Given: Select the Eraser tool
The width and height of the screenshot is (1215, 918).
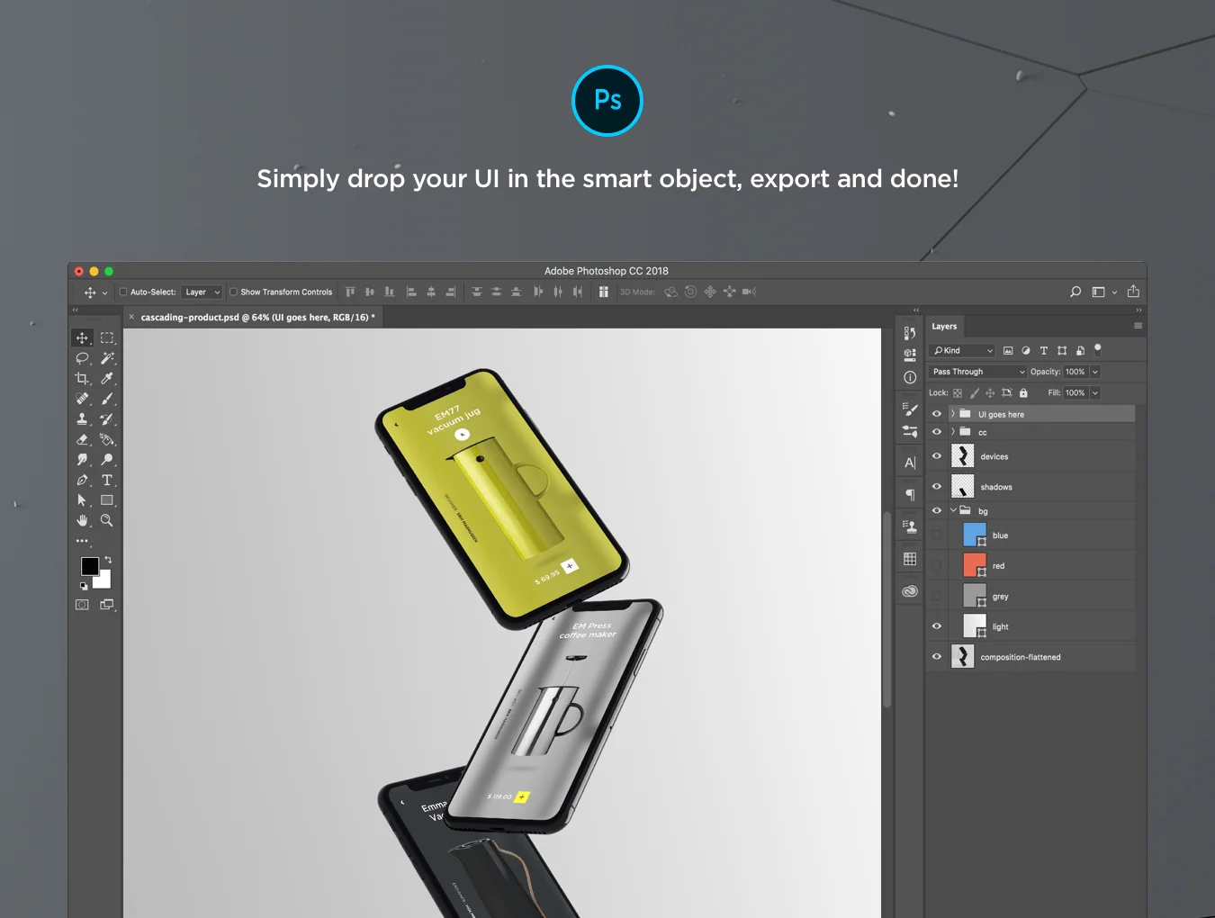Looking at the screenshot, I should [x=82, y=440].
